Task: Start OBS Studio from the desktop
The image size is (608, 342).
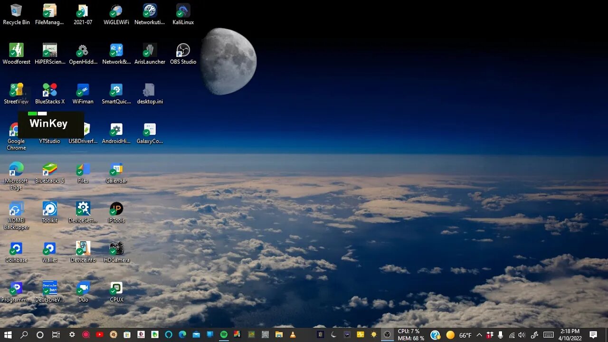Action: 183,54
